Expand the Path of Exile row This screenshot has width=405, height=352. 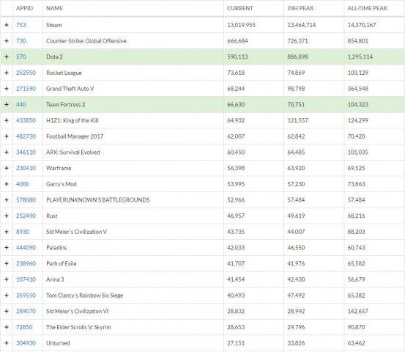tap(7, 263)
